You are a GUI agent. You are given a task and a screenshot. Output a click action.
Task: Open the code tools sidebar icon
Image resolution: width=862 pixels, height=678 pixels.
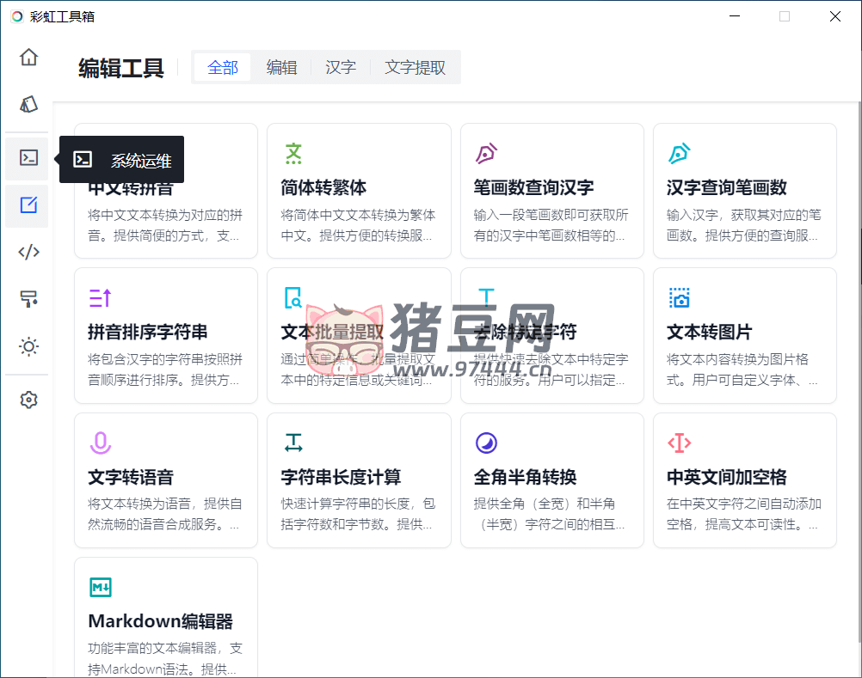click(x=28, y=252)
